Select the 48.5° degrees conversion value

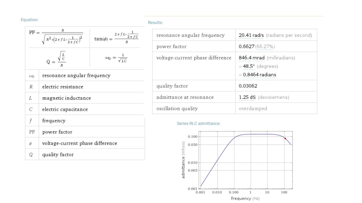(x=249, y=66)
